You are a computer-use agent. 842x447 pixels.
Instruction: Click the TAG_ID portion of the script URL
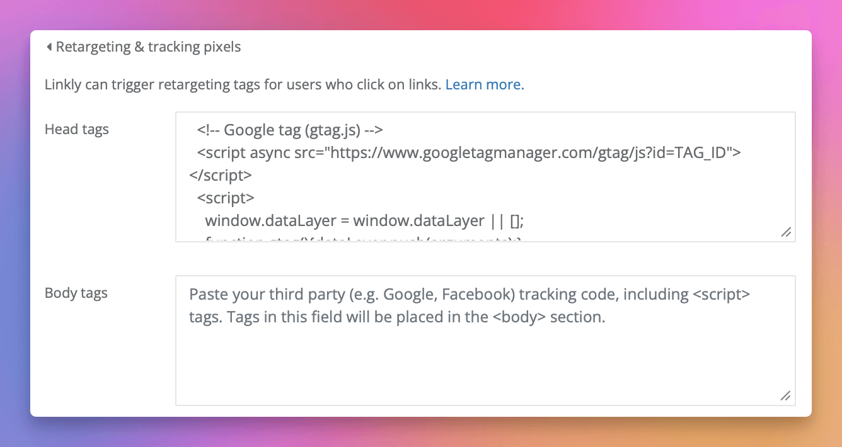[701, 152]
